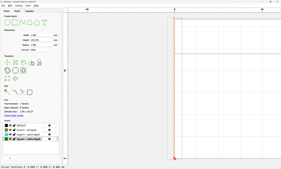Click the black DEFAULT layer color swatch
Screen dimensions: 281x169
(x=6, y=126)
